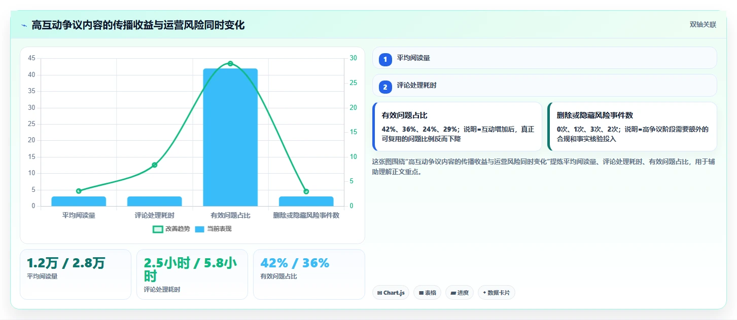Click the green 改善趋势 legend swatch
Viewport: 737px width, 320px height.
(x=158, y=229)
